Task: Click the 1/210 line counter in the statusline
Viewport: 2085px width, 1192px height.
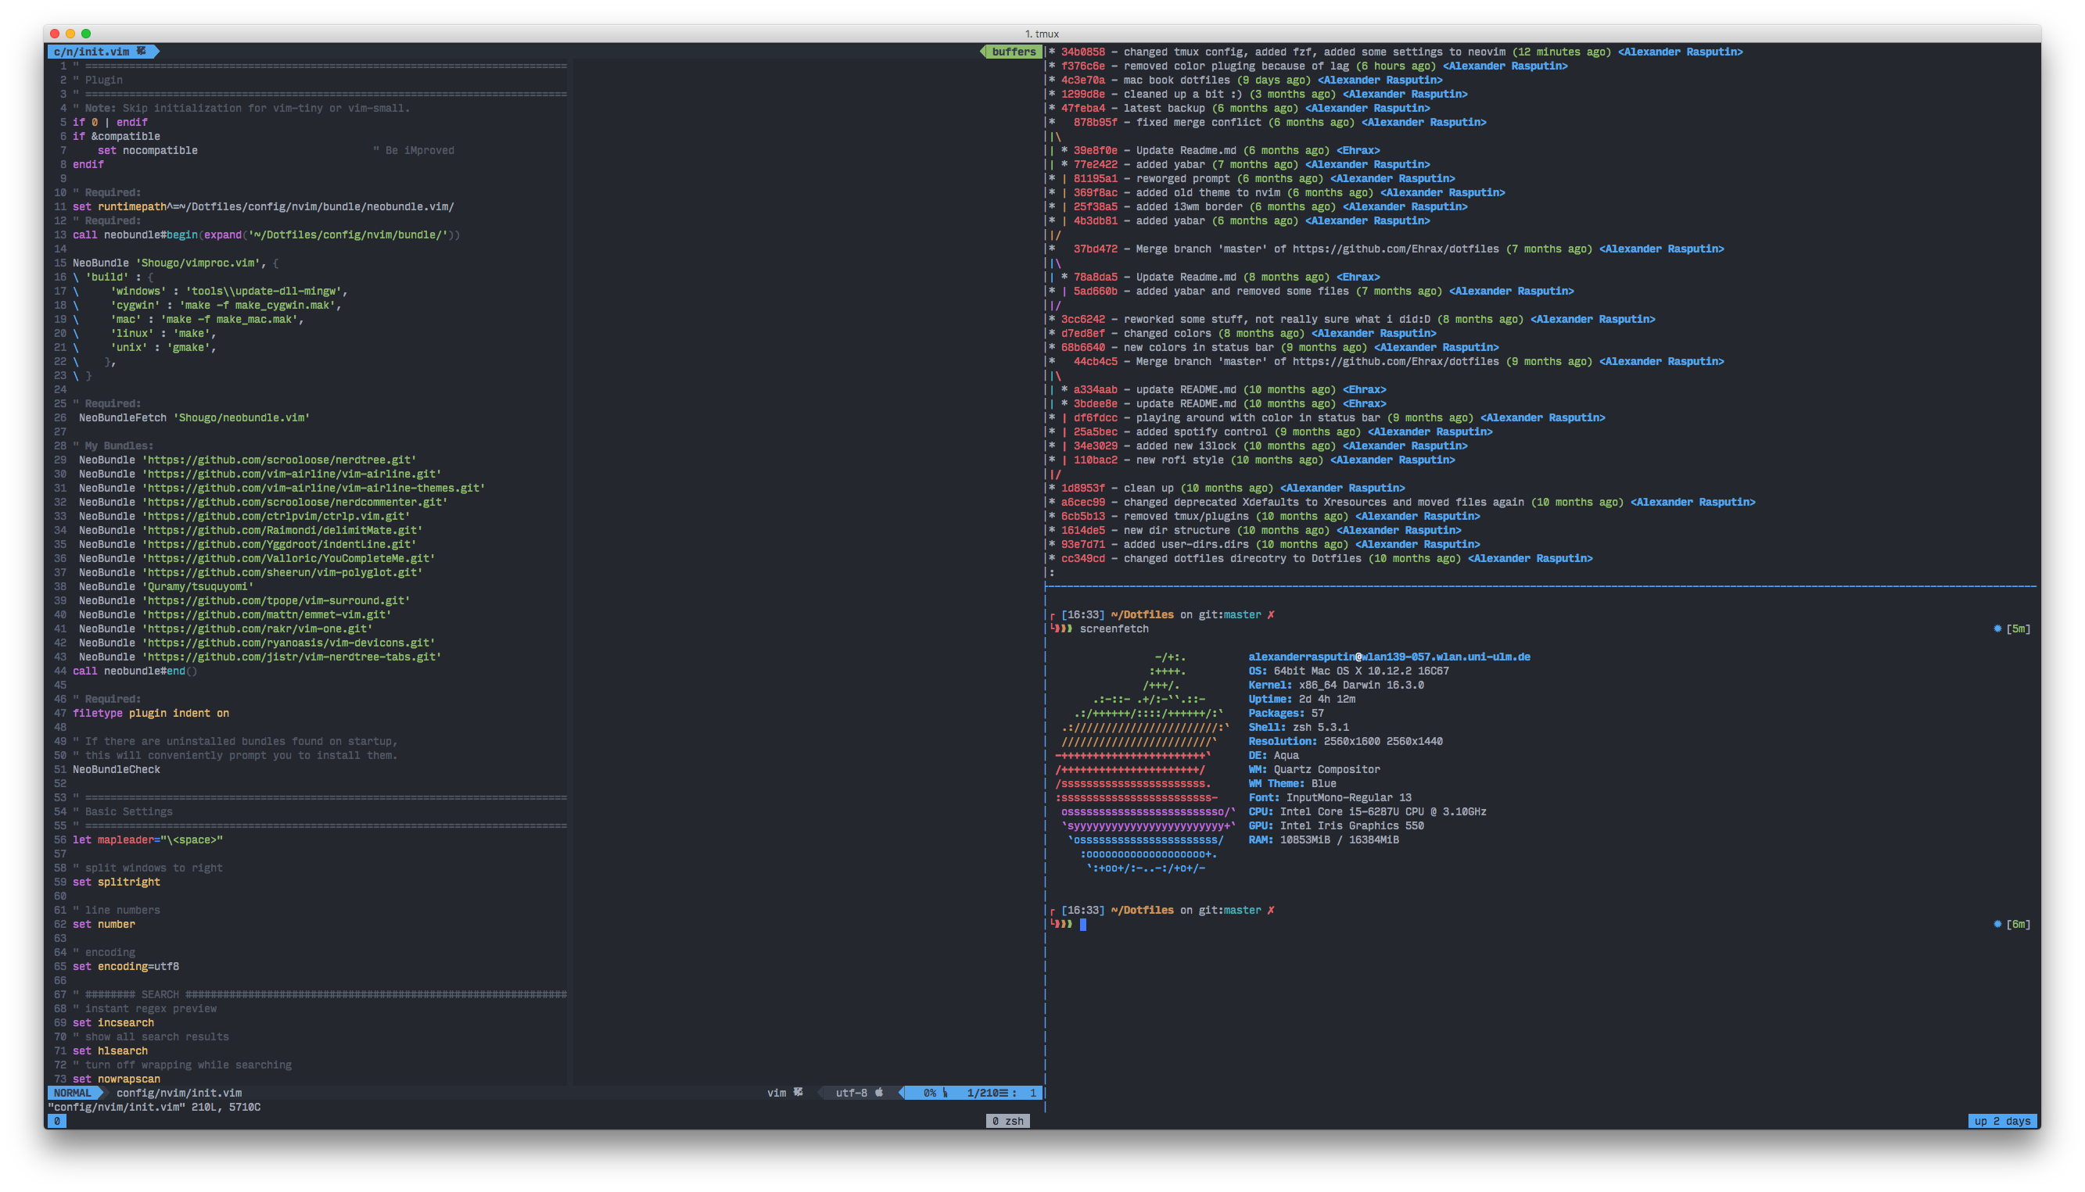Action: [x=982, y=1092]
